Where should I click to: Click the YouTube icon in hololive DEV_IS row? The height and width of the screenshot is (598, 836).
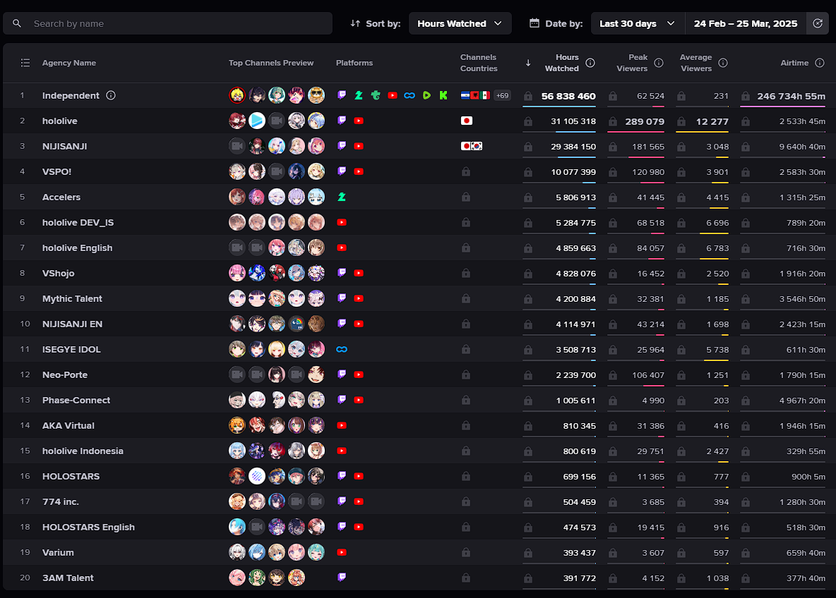point(342,223)
